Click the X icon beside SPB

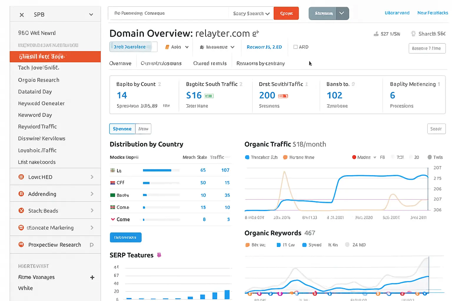(22, 15)
